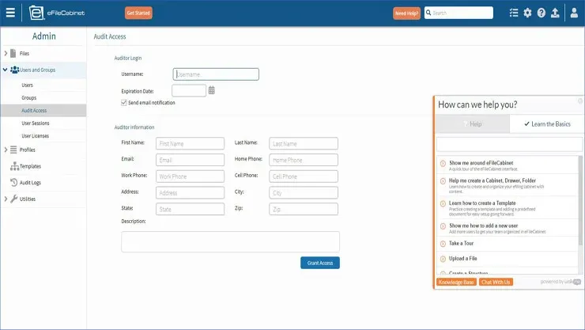Focus the City field

coord(304,193)
